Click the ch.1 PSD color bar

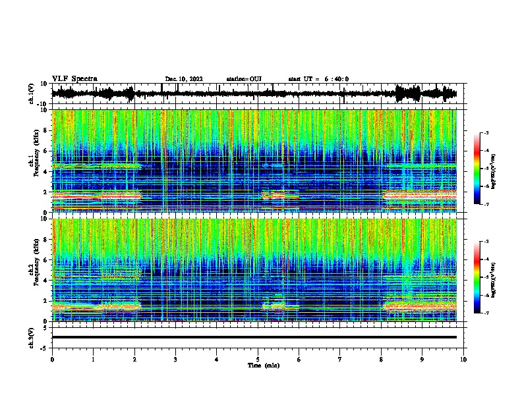click(x=477, y=169)
